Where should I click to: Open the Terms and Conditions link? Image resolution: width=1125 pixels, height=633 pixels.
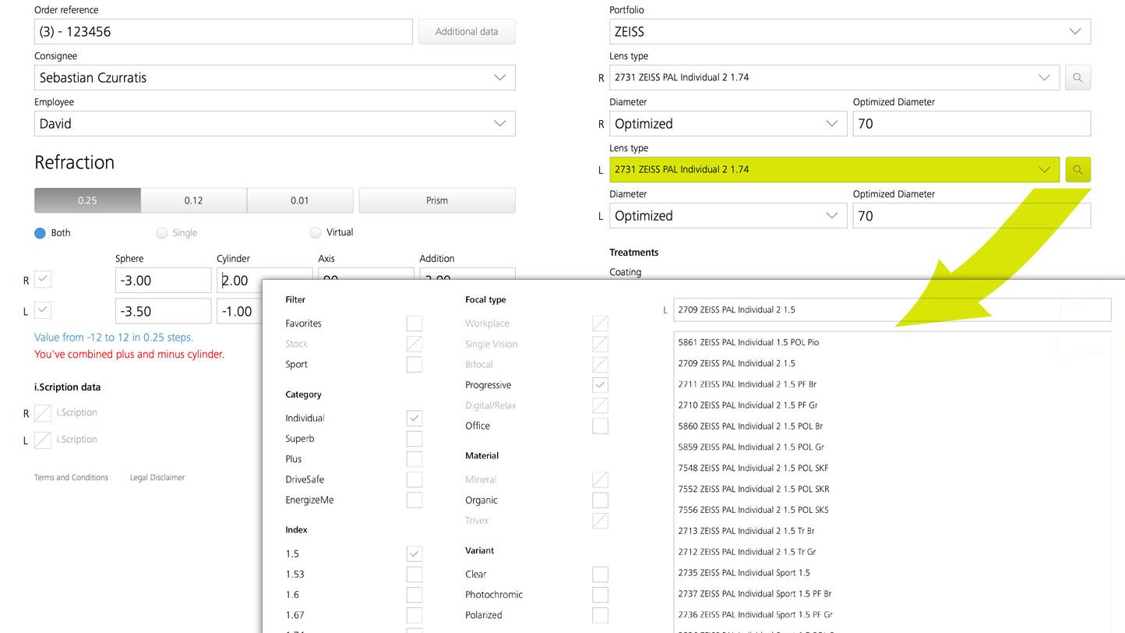[71, 478]
